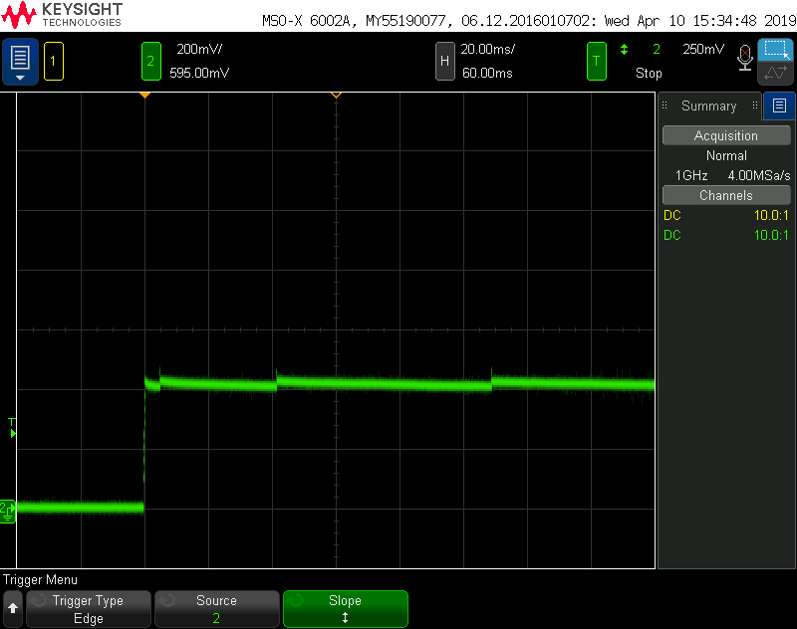Click the waveform draw tool icon

(x=775, y=73)
